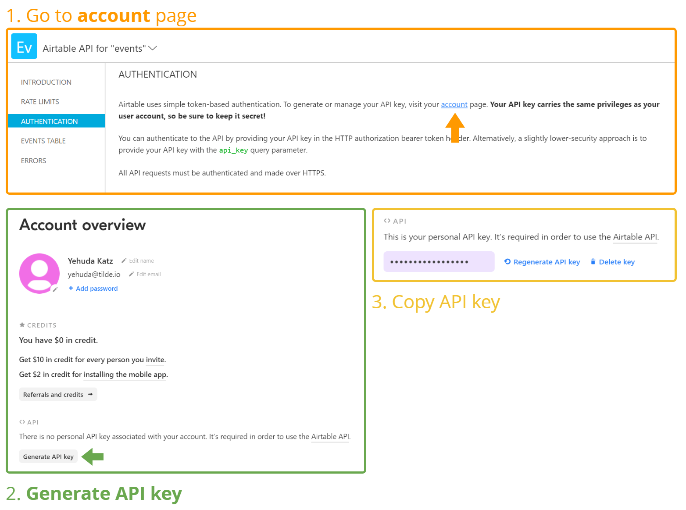Click the Yehuda Katz name text
This screenshot has height=510, width=686.
tap(90, 261)
